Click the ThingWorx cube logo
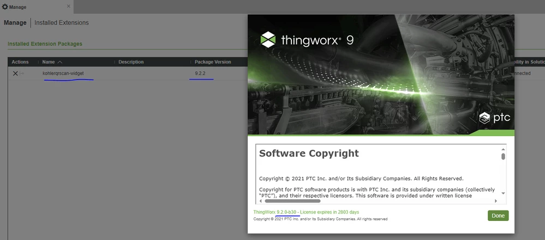Screen dimensions: 545x240 point(268,40)
